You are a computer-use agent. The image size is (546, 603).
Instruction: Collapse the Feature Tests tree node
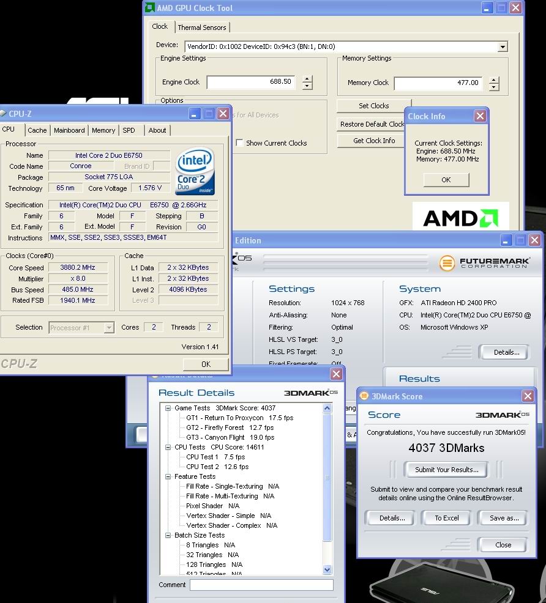(168, 476)
